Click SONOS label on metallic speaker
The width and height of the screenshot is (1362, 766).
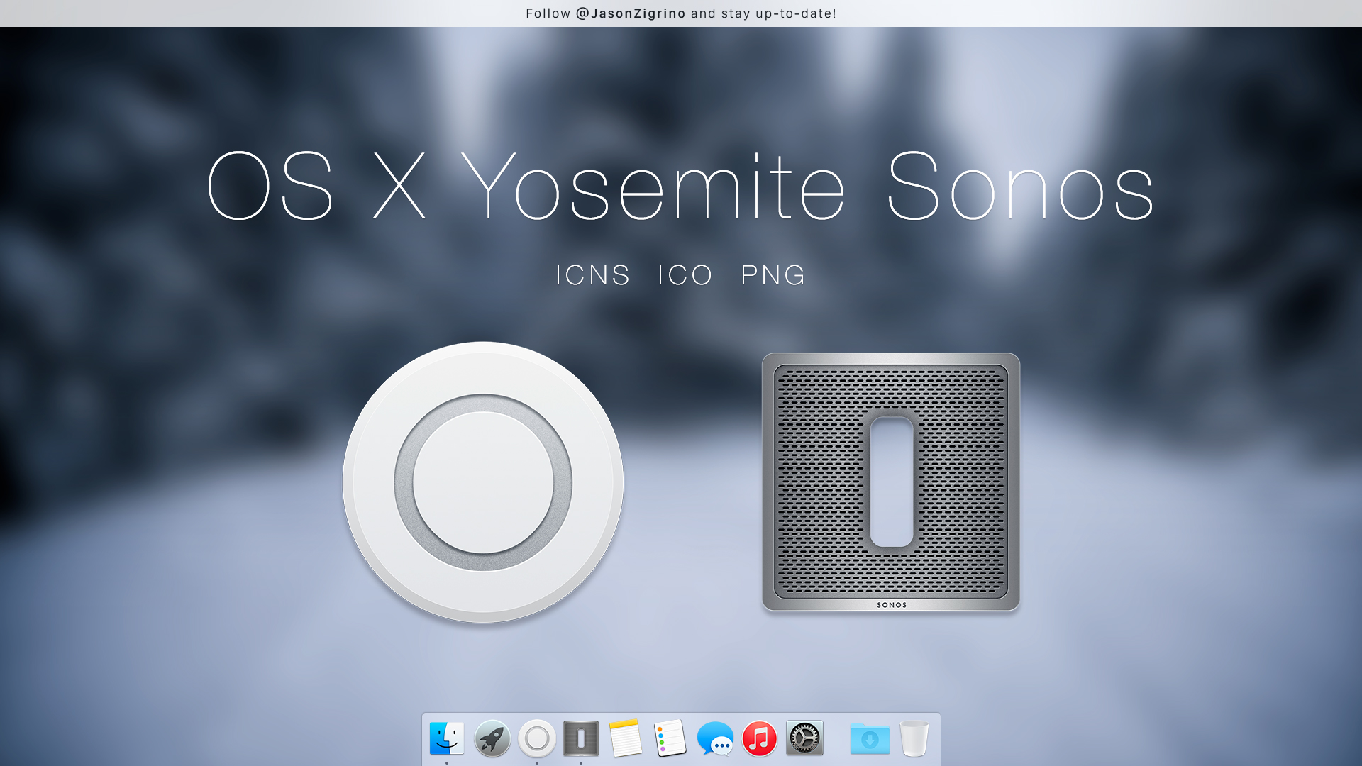pos(892,605)
